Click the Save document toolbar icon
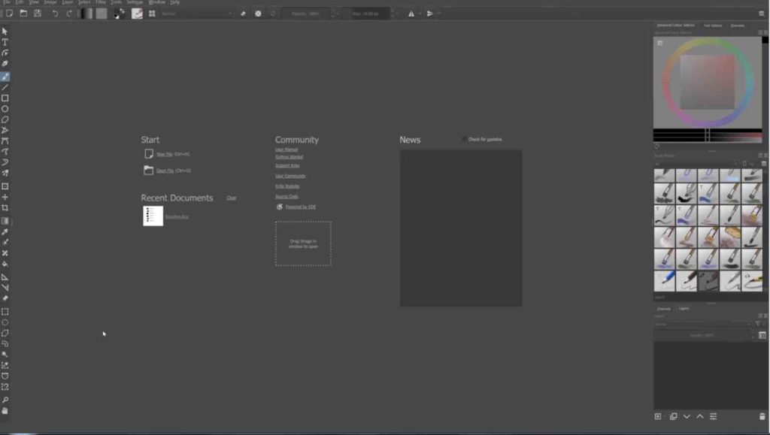The width and height of the screenshot is (770, 435). point(38,14)
